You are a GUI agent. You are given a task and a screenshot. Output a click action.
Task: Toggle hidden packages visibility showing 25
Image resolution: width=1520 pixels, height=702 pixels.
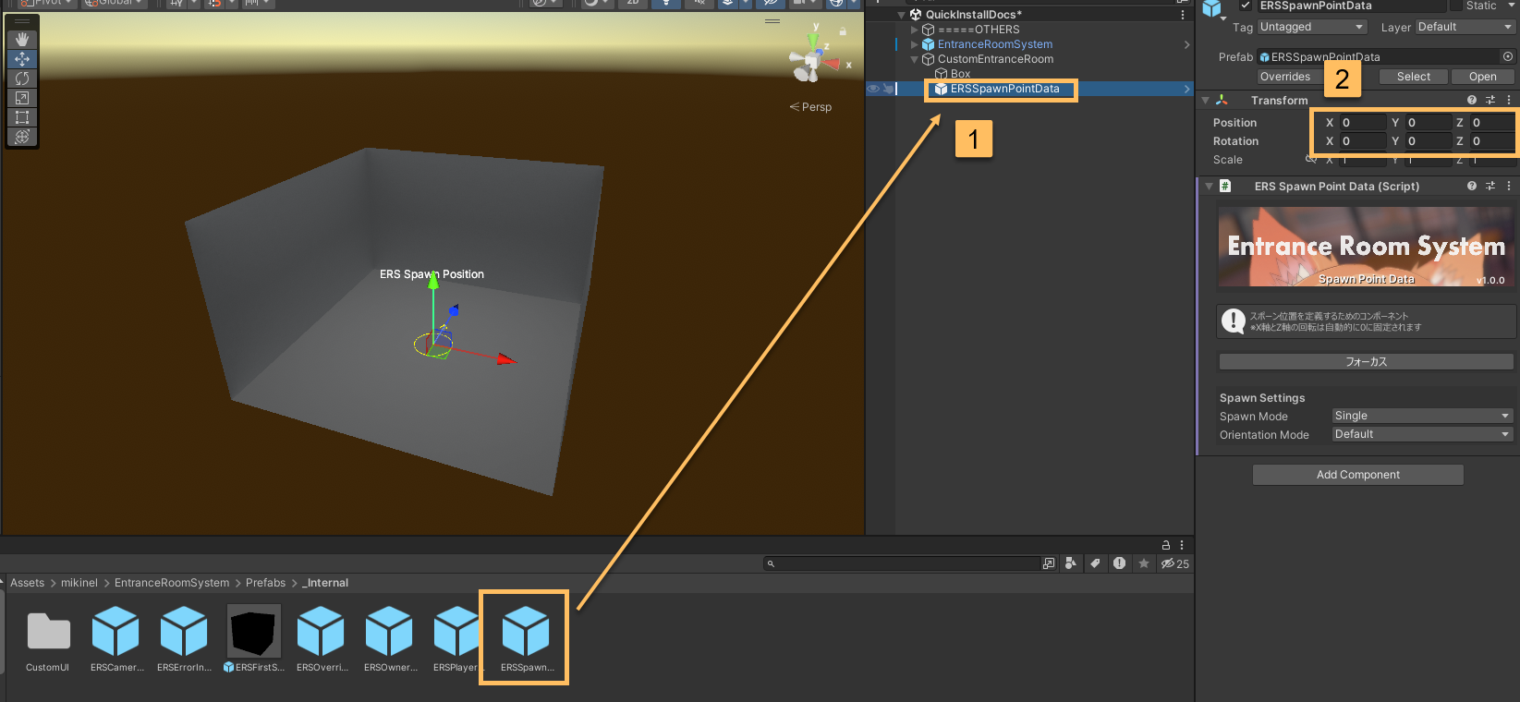tap(1174, 563)
